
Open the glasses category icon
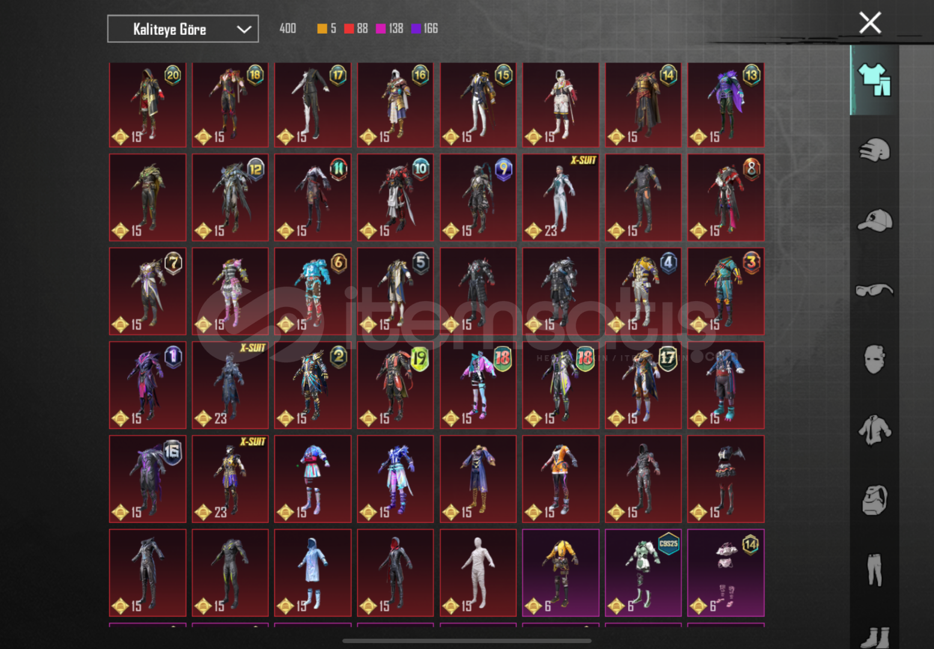point(874,290)
